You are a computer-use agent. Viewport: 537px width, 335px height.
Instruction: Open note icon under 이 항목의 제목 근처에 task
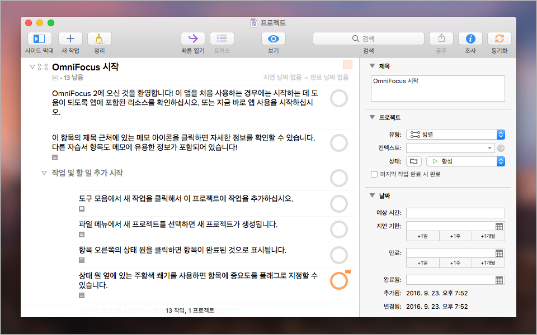(55, 157)
